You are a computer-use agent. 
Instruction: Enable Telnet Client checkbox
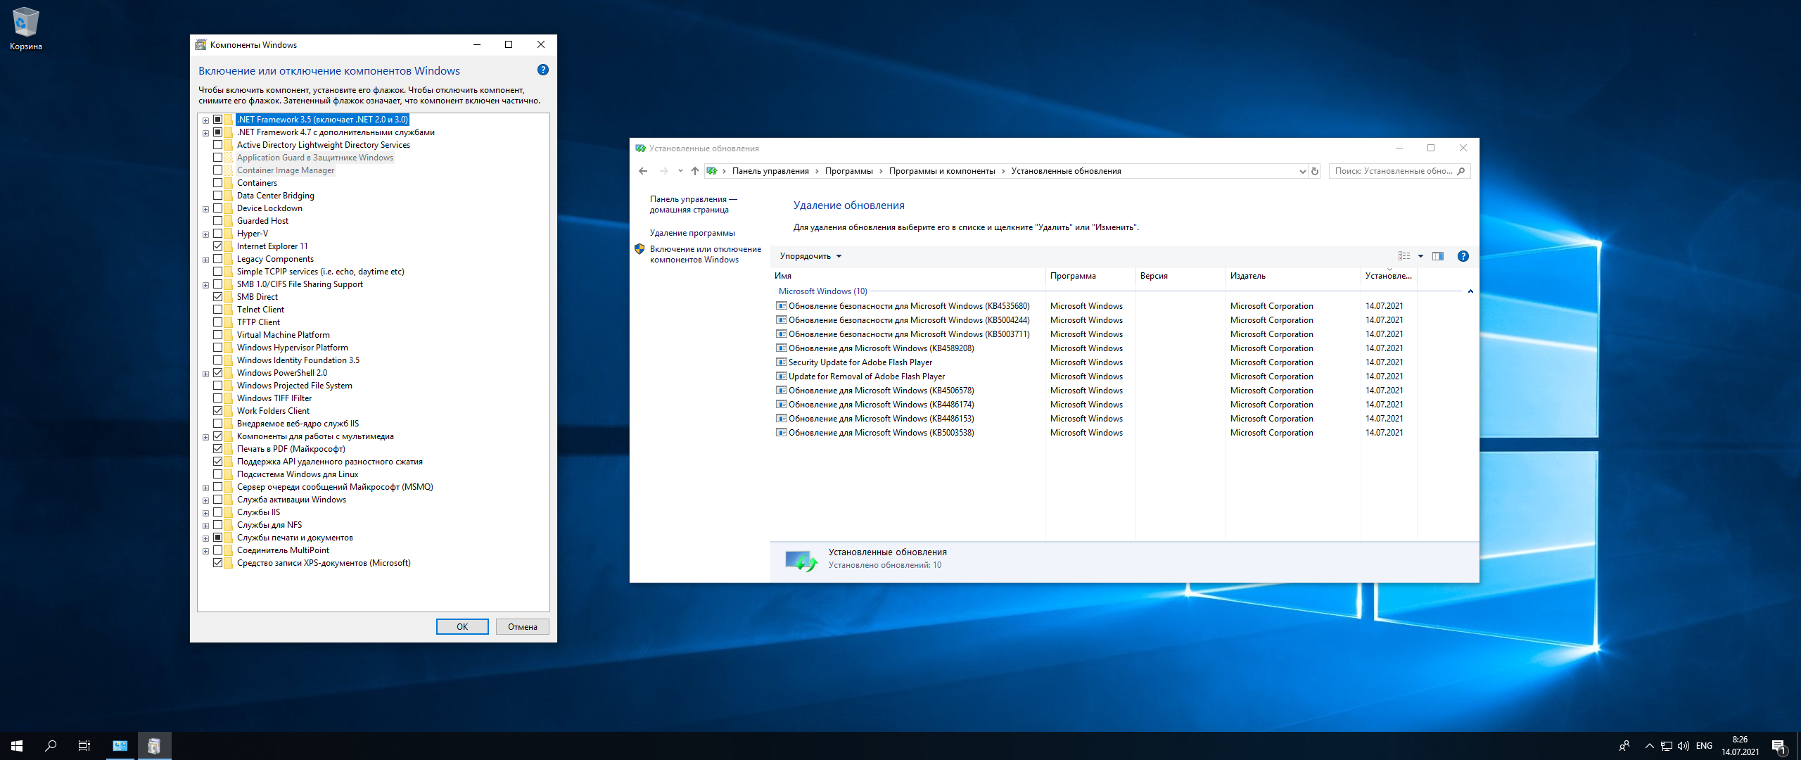coord(218,310)
